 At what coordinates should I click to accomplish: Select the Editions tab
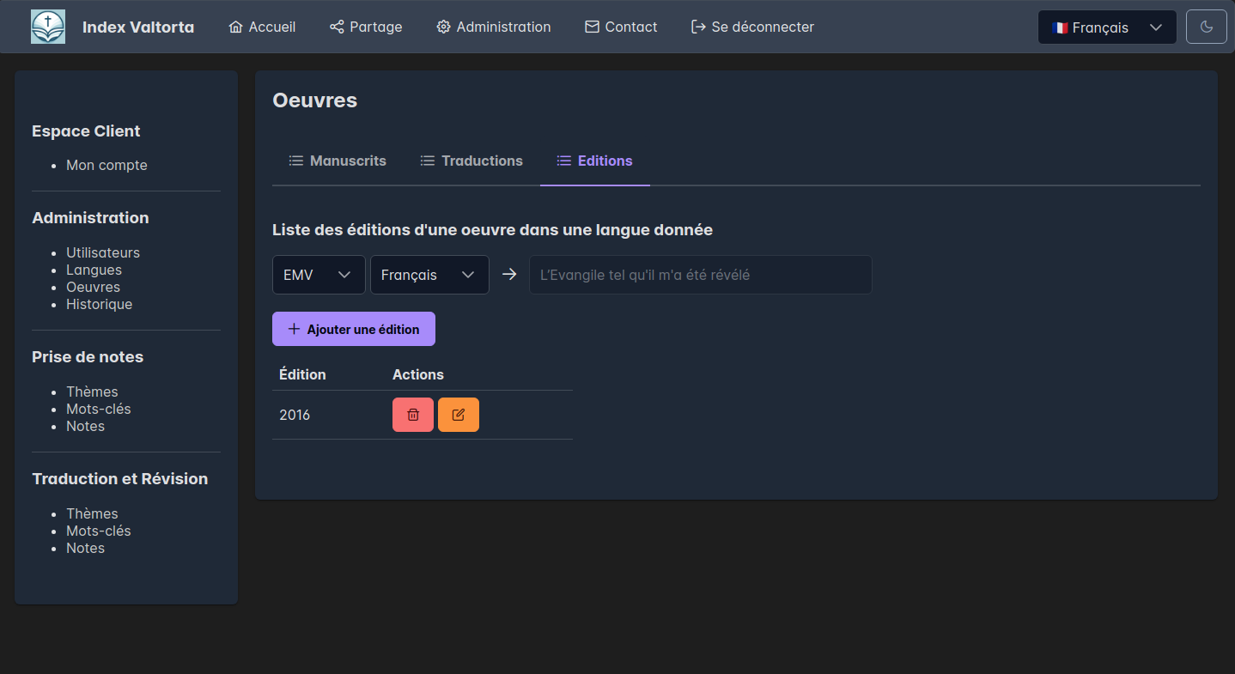[595, 161]
